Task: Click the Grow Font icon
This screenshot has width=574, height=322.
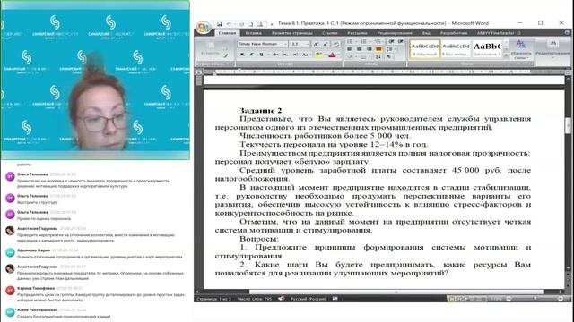Action: (316, 44)
